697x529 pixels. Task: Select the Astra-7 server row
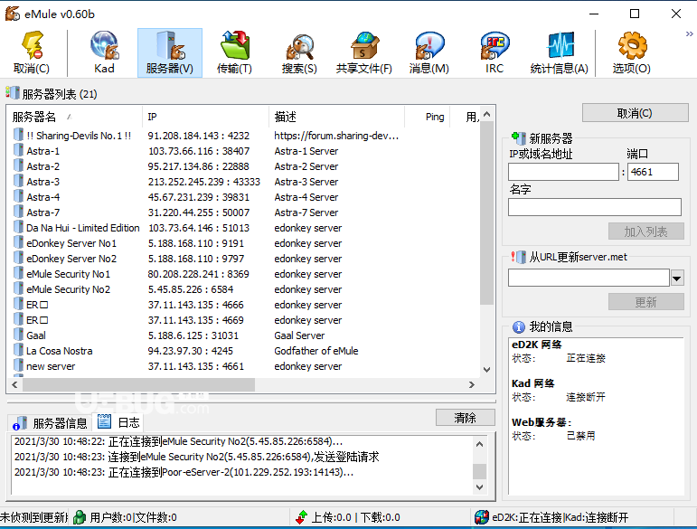(243, 212)
